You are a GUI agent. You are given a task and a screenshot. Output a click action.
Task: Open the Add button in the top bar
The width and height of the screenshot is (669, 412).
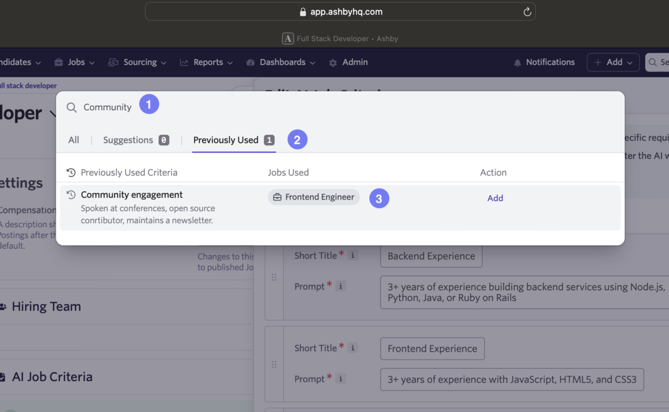[x=613, y=62]
